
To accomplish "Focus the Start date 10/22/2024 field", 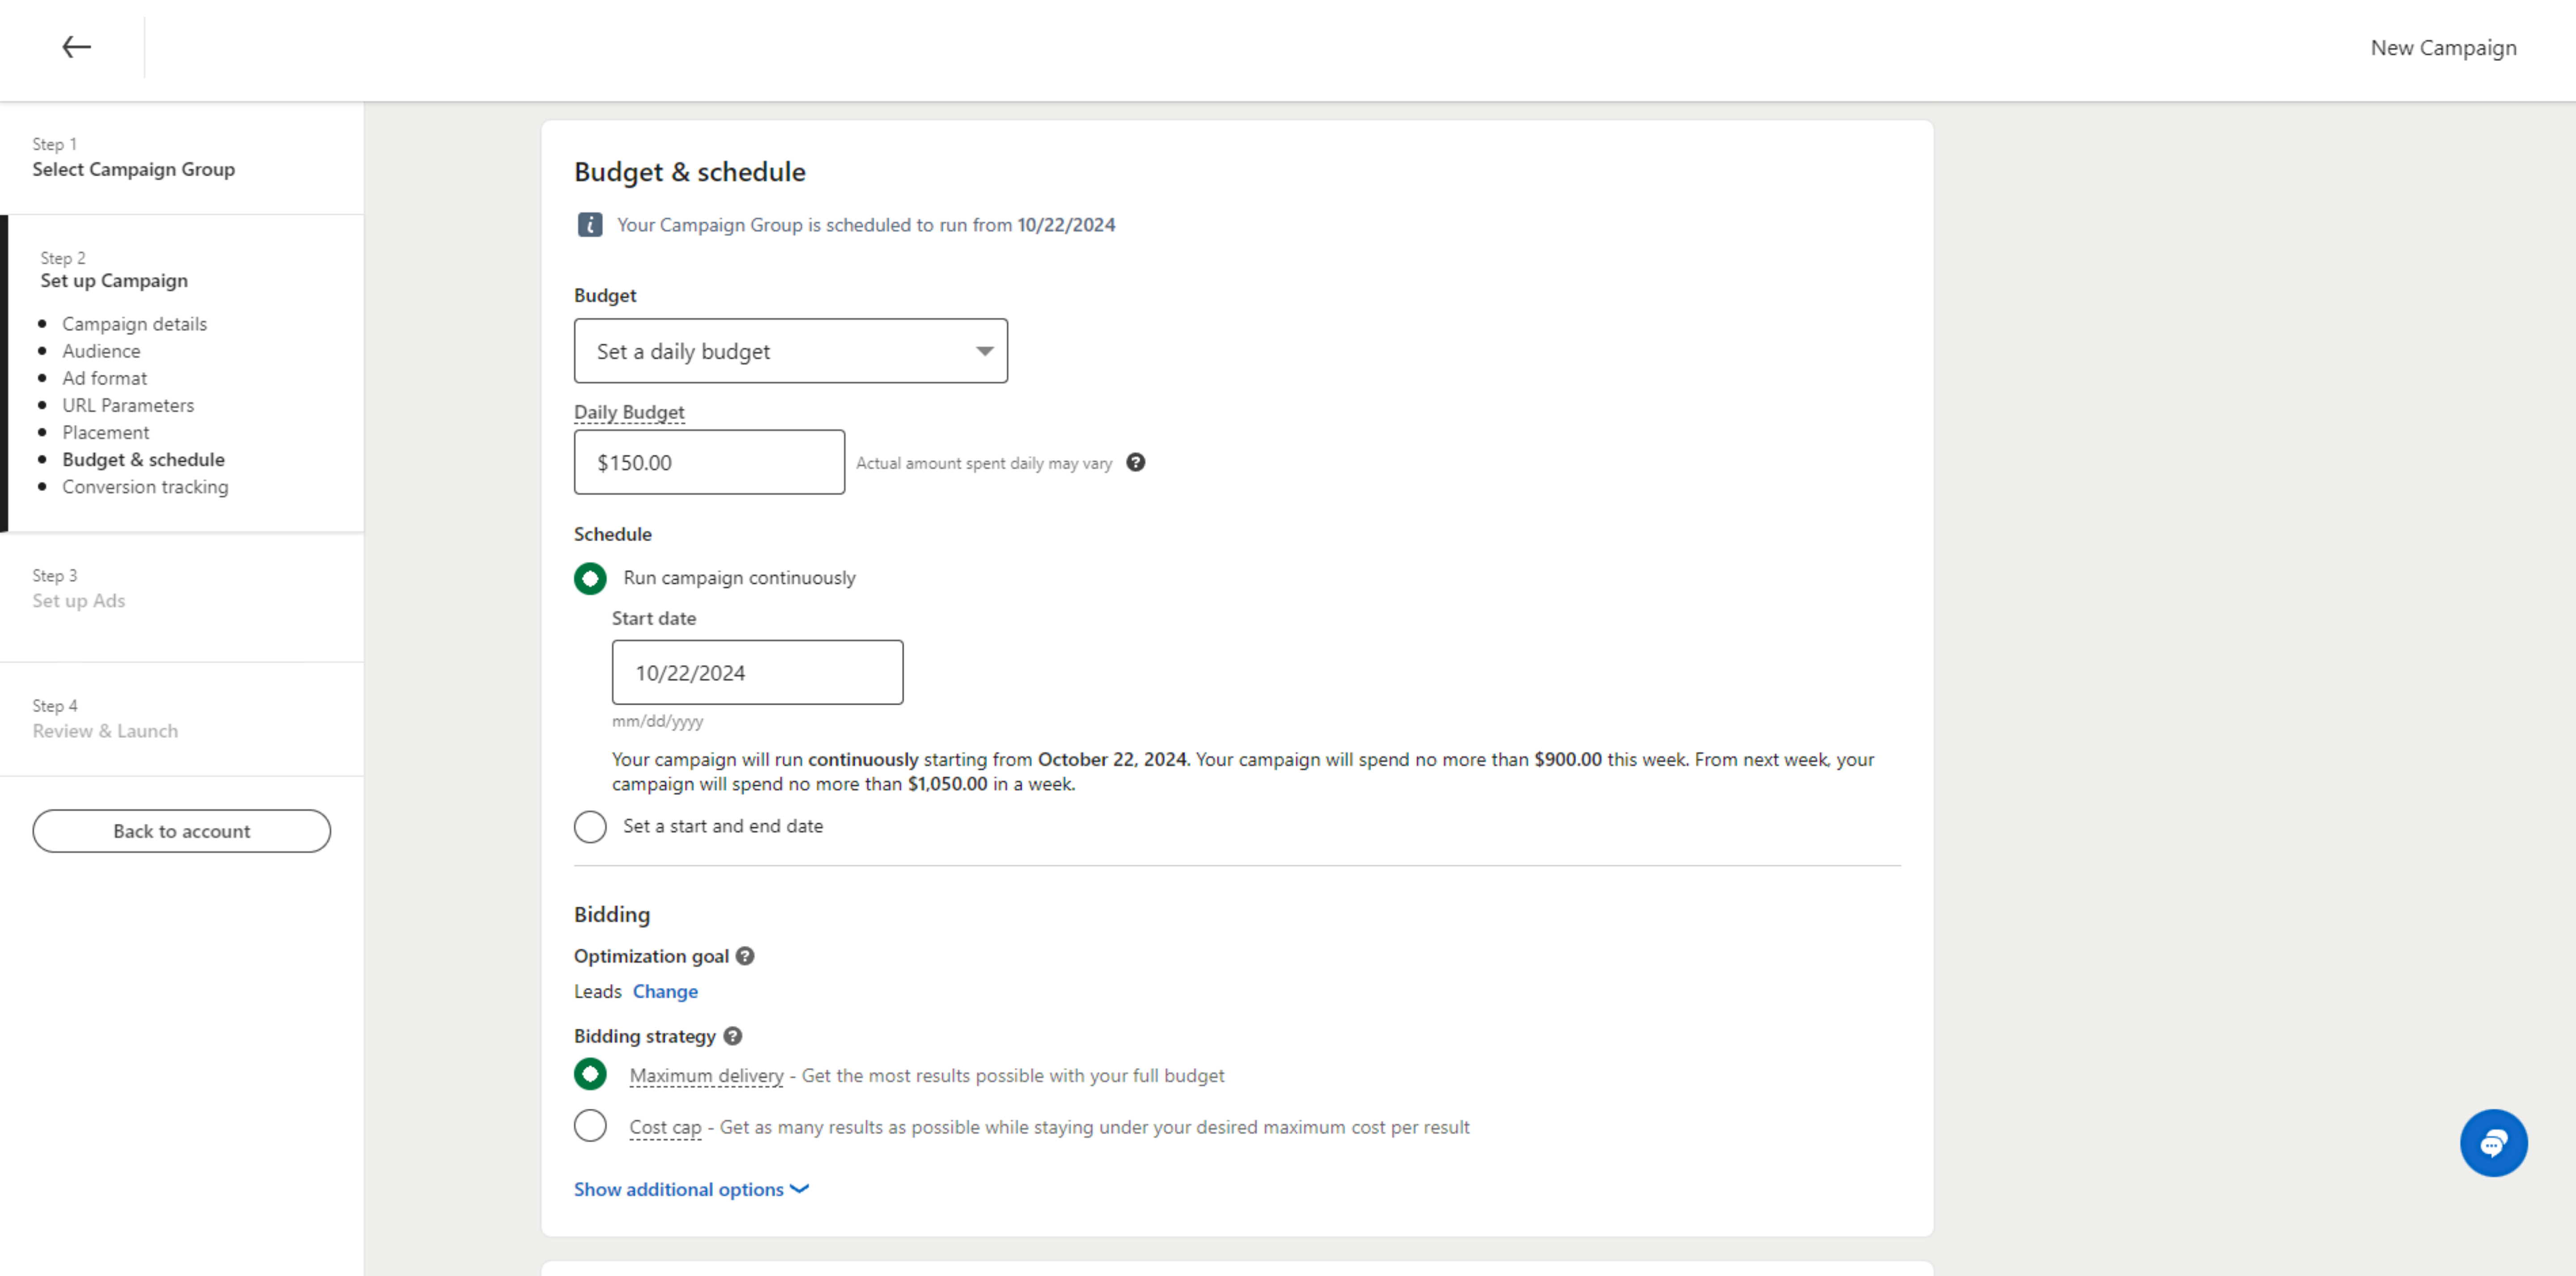I will coord(757,673).
